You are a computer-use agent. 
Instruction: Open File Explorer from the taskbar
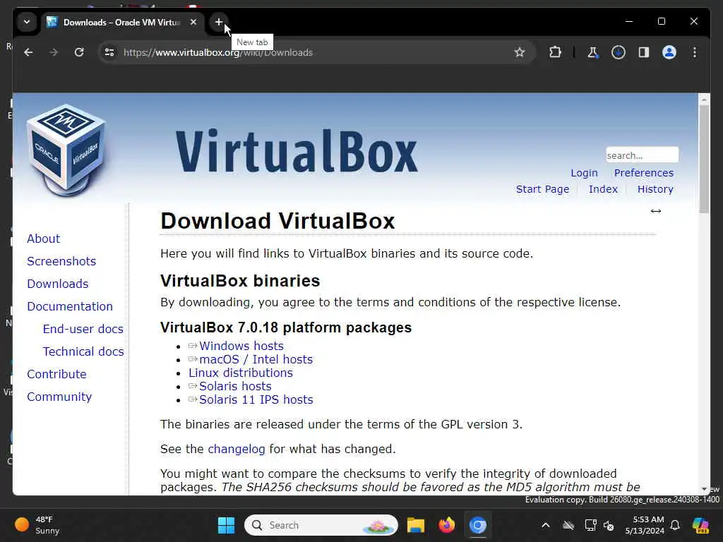[415, 525]
